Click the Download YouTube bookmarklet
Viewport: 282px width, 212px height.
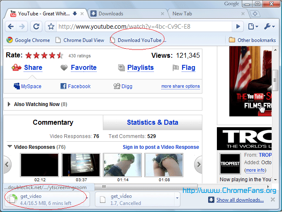coord(138,40)
